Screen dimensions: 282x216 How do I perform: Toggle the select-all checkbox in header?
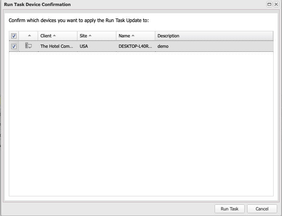point(14,36)
